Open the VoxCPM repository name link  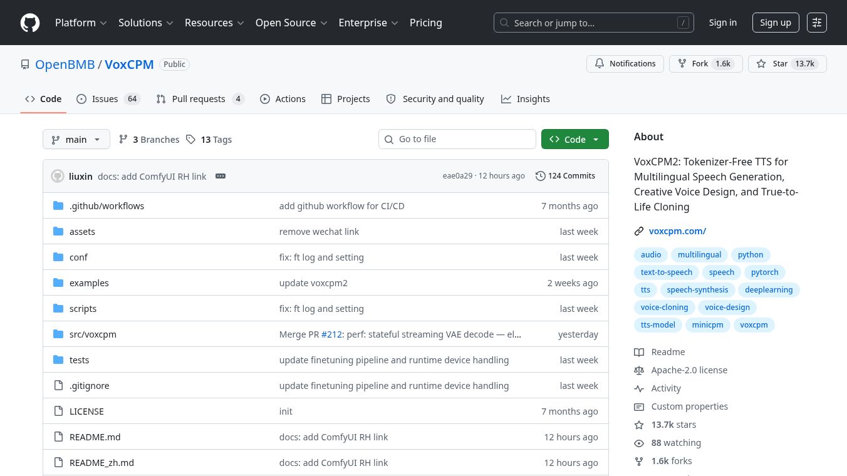click(129, 65)
